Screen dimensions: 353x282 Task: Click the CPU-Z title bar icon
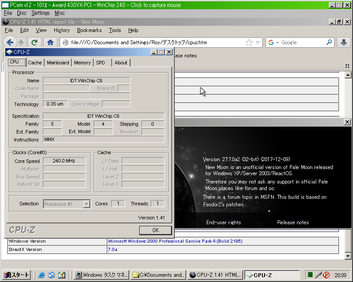point(10,52)
